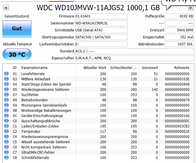The width and height of the screenshot is (196, 163).
Task: Click status orb for Temperatur row
Action: (6, 132)
